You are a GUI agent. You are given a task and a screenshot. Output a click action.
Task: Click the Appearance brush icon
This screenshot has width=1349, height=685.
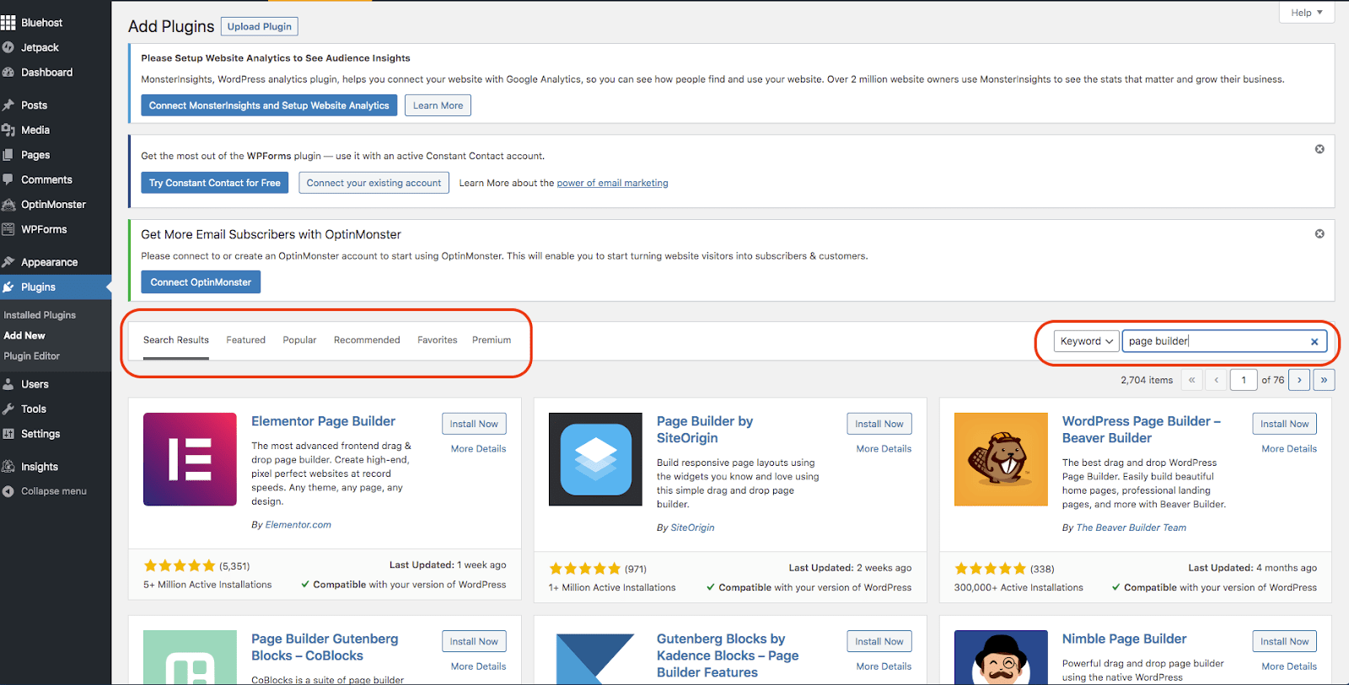pos(8,262)
